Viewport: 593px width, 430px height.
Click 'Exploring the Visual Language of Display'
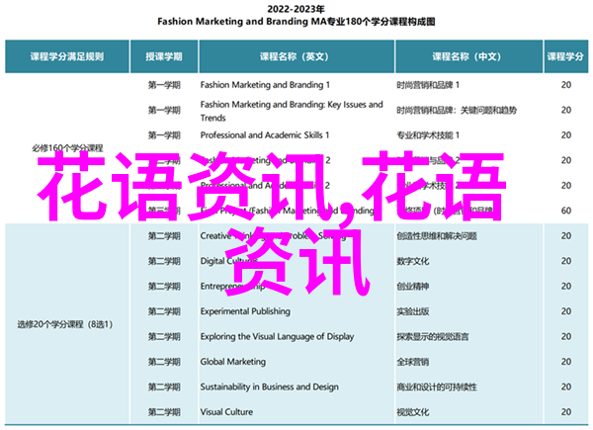point(277,337)
